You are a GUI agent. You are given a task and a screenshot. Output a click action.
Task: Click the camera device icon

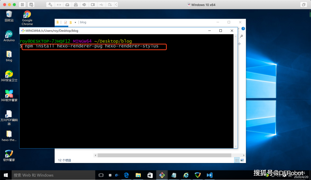tap(93, 5)
